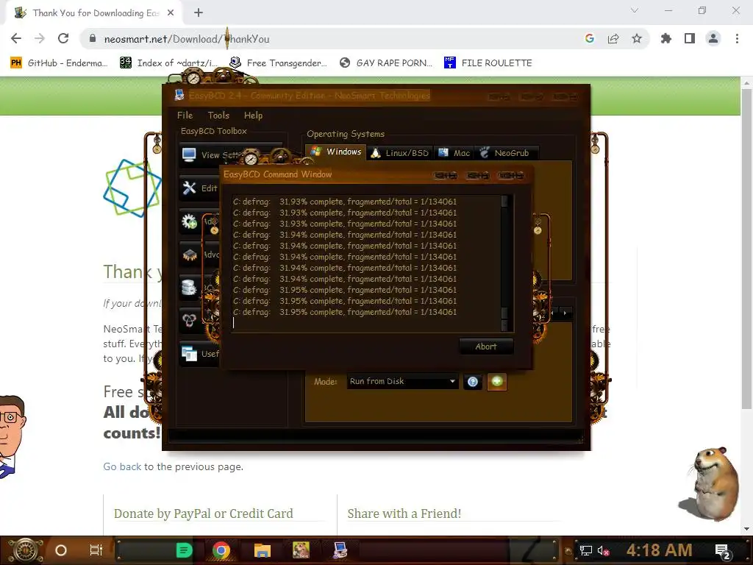Reload the neosmart.net page
This screenshot has height=565, width=753.
[x=63, y=38]
